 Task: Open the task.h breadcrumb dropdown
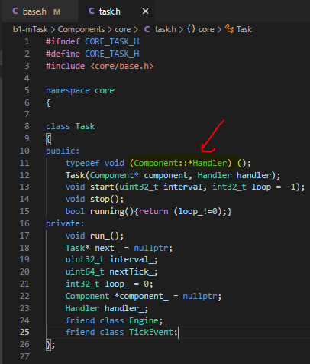pos(165,29)
